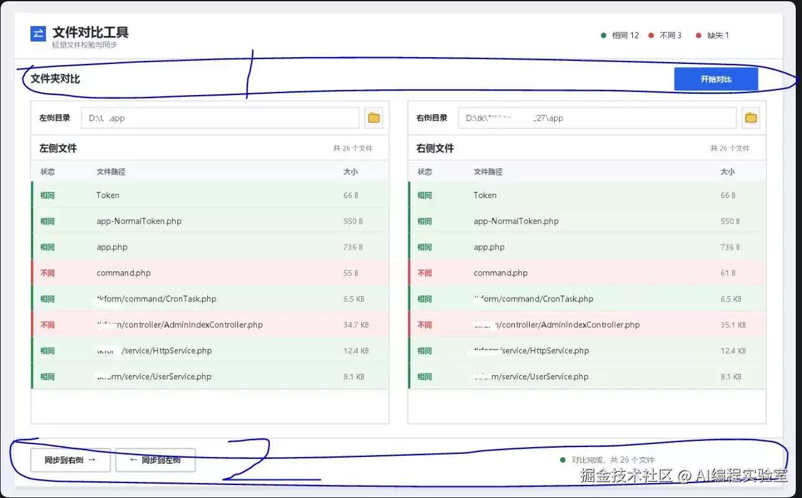The height and width of the screenshot is (498, 802).
Task: Click 大小 column header in 右侧文件 table
Action: [x=728, y=172]
